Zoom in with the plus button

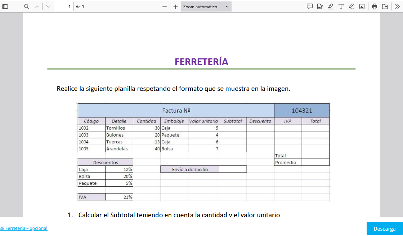click(175, 6)
